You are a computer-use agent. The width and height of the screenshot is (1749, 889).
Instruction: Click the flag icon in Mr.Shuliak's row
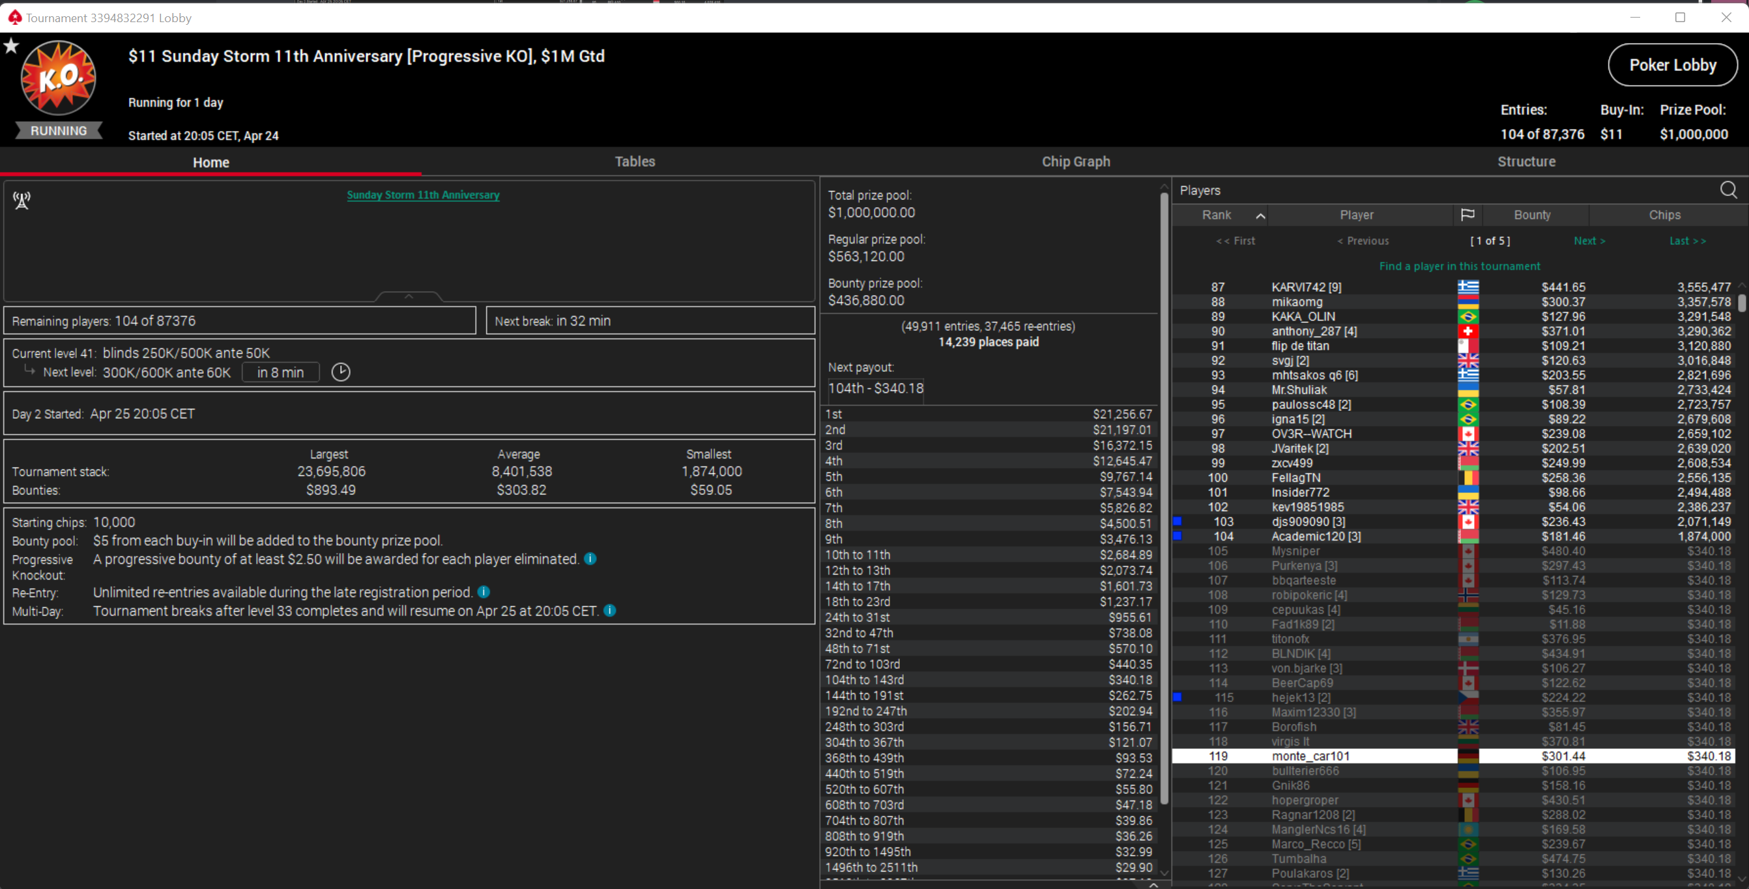click(1468, 389)
